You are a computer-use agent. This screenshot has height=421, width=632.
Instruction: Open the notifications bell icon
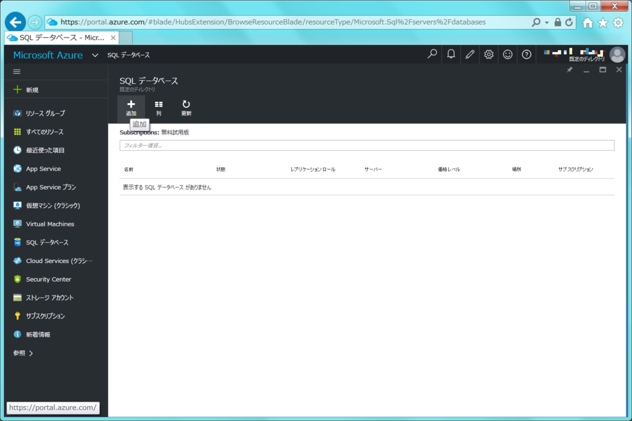(451, 54)
